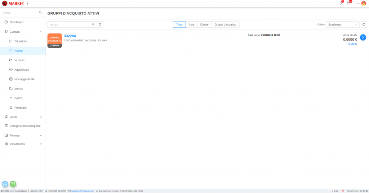Screen dimensions: 369x193
Task: Click the refresh list icon
Action: pos(364,24)
